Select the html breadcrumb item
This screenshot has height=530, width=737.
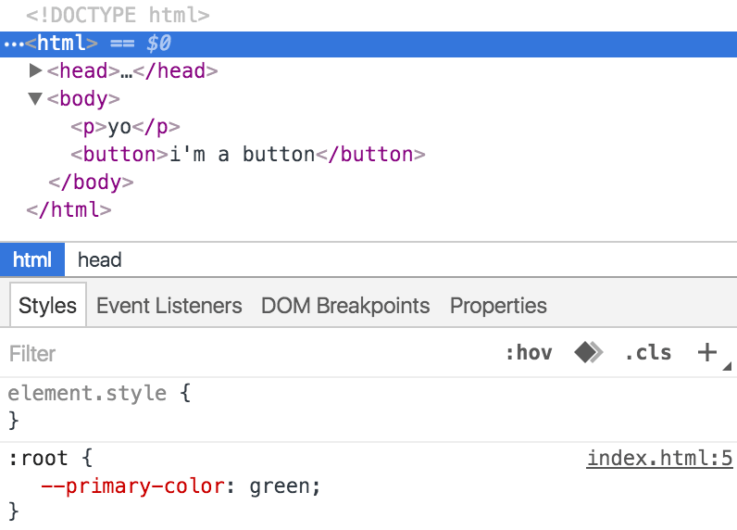tap(32, 260)
